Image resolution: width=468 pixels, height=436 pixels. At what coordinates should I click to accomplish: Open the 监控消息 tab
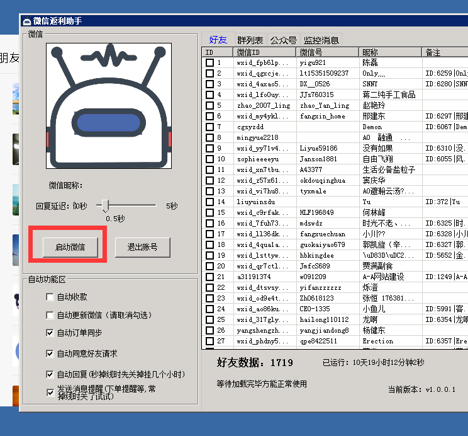(x=321, y=40)
